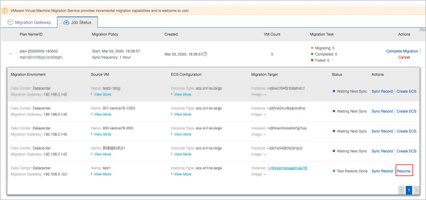Click the 23s refresh countdown
The width and height of the screenshot is (426, 200).
422,30
